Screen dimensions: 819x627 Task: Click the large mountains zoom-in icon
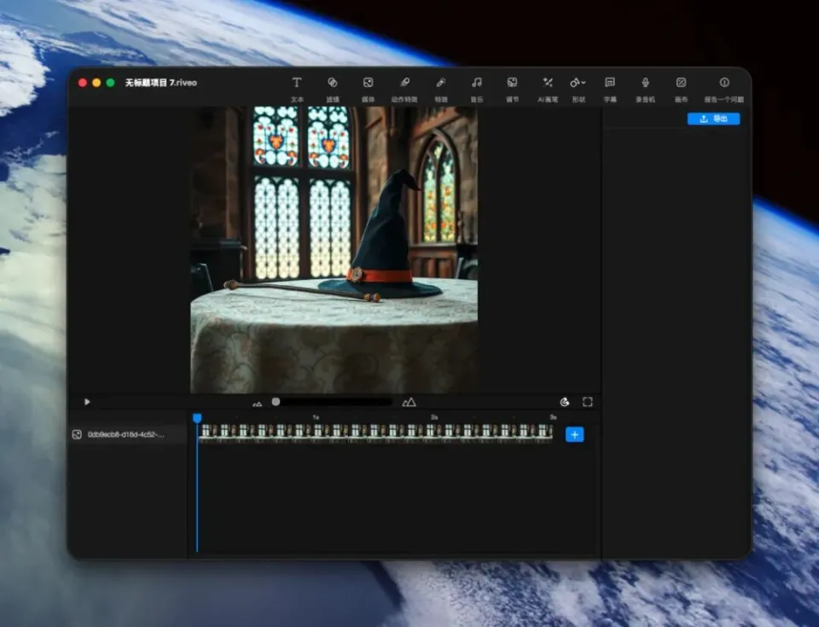409,402
